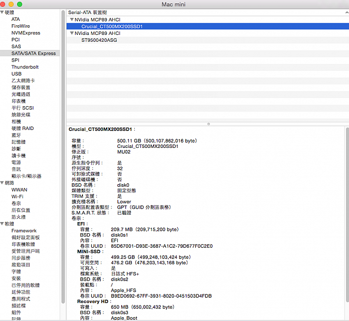The height and width of the screenshot is (321, 349).
Task: Select 藍牙 Bluetooth entry
Action: tap(16, 135)
